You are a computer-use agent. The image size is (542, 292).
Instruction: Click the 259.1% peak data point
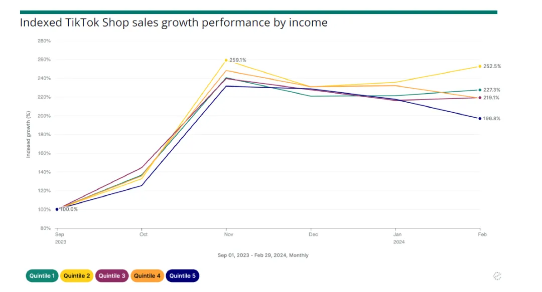[226, 60]
